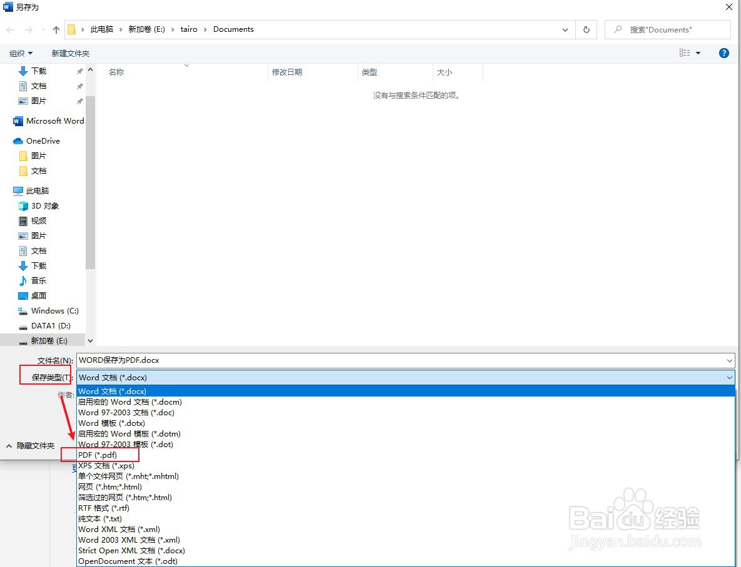Open 下载 under 此电脑
741x567 pixels.
pyautogui.click(x=32, y=266)
